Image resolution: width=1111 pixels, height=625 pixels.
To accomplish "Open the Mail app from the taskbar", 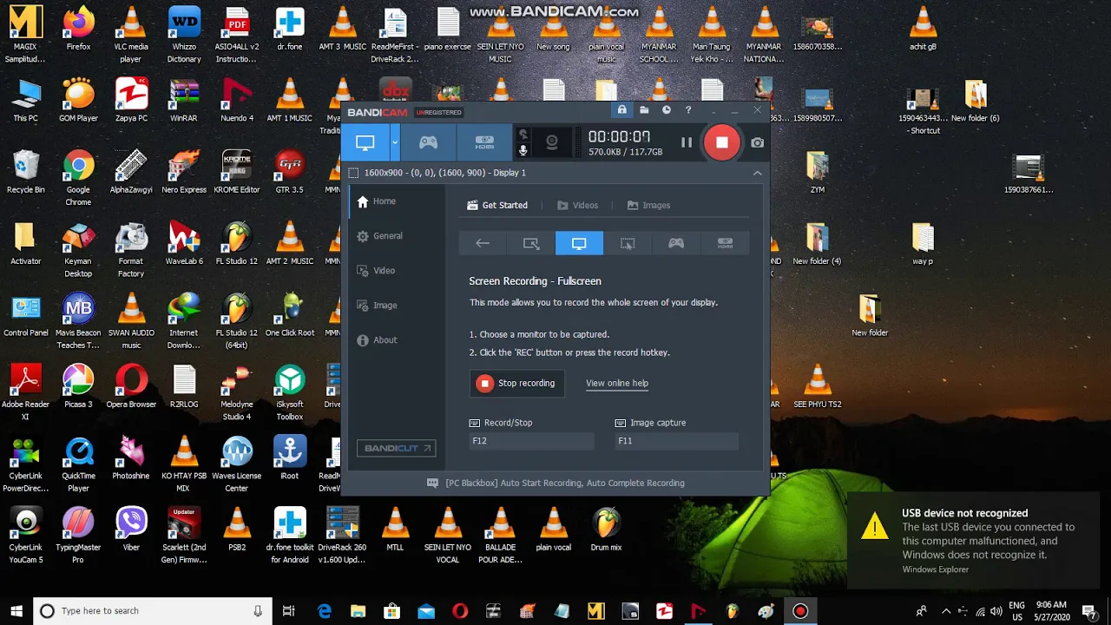I will pyautogui.click(x=426, y=611).
